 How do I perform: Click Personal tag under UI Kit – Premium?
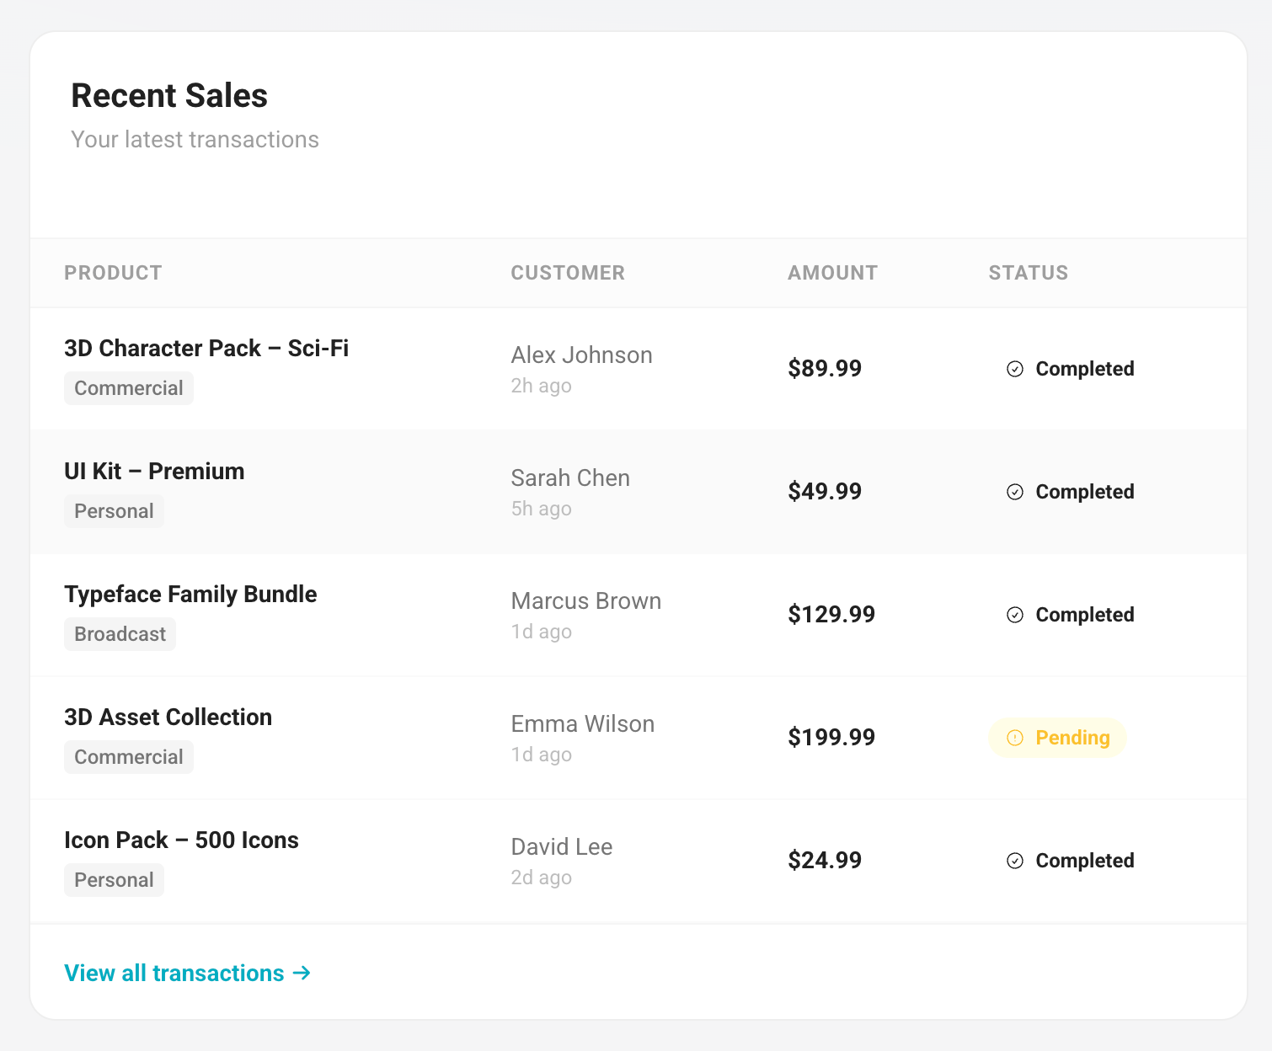[114, 511]
